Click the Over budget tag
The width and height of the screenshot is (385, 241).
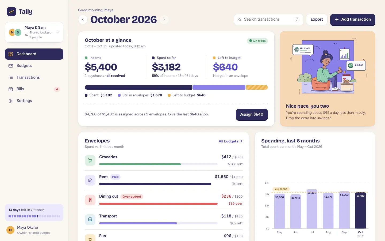coord(132,197)
